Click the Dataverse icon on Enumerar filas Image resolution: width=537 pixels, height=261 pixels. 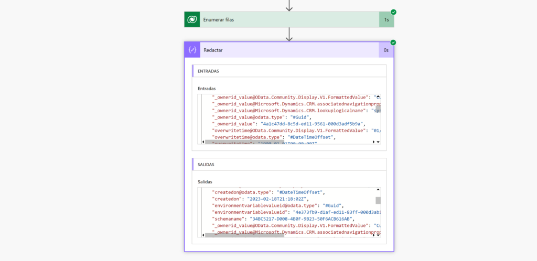point(192,19)
